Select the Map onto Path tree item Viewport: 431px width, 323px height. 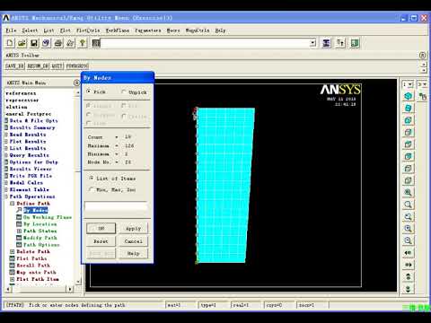pos(36,272)
